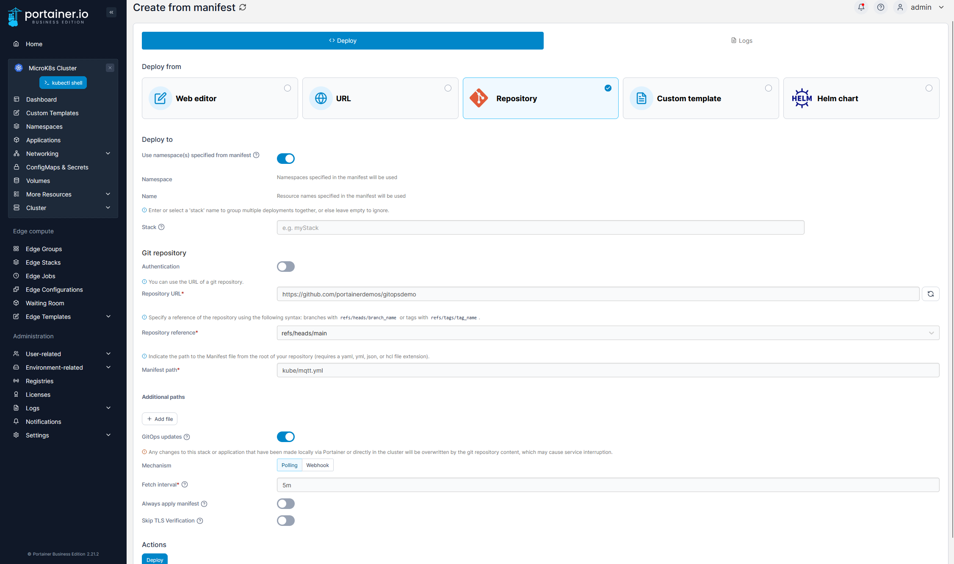954x564 pixels.
Task: Disable Use namespace(s) from manifest
Action: coord(285,157)
